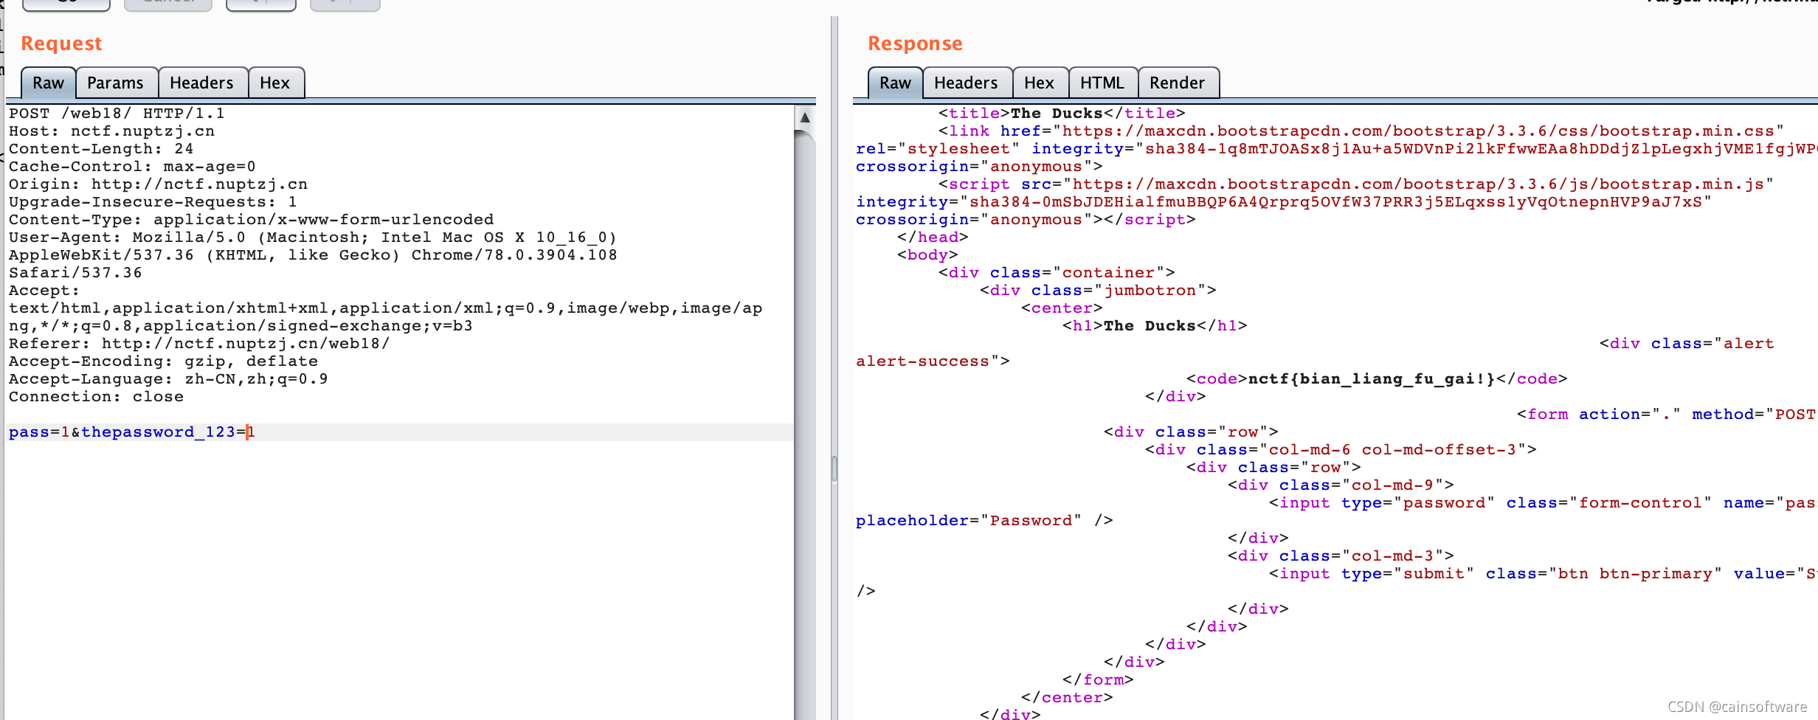The height and width of the screenshot is (720, 1818).
Task: Click the request body line pass=1&thepassword_123=1
Action: coord(131,432)
